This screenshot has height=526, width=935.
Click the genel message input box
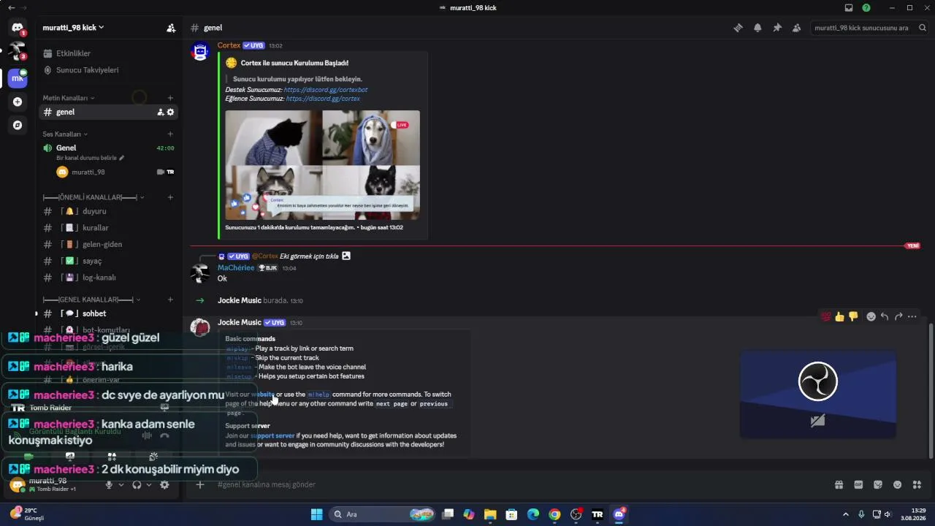click(511, 484)
